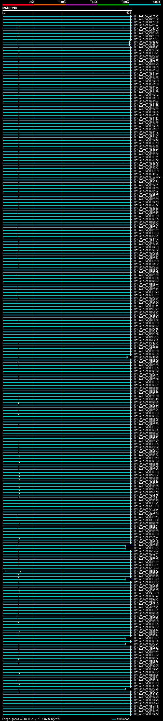The image size is (163, 721).
Task: Select hit label UniRef100_Q9FQW1
Action: point(146,53)
